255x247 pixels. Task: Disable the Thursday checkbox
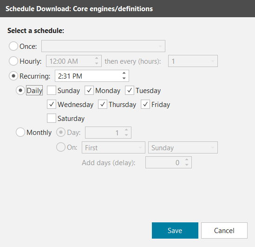click(x=103, y=104)
